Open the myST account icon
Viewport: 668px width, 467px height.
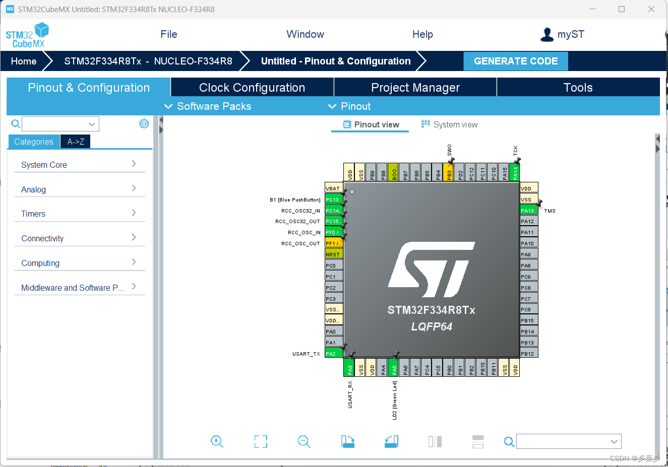tap(546, 34)
